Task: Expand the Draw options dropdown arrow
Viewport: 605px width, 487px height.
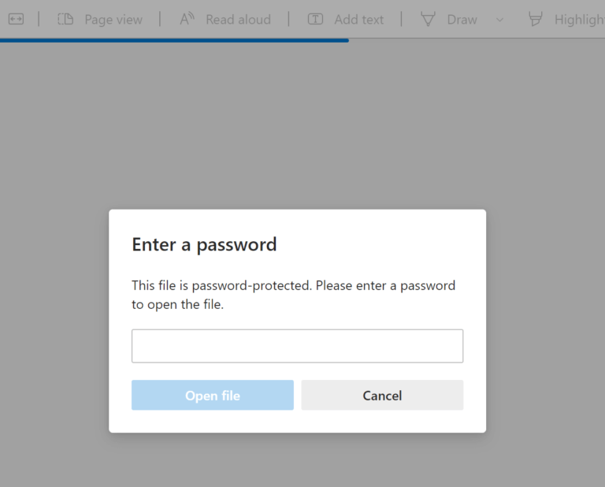Action: click(x=499, y=19)
